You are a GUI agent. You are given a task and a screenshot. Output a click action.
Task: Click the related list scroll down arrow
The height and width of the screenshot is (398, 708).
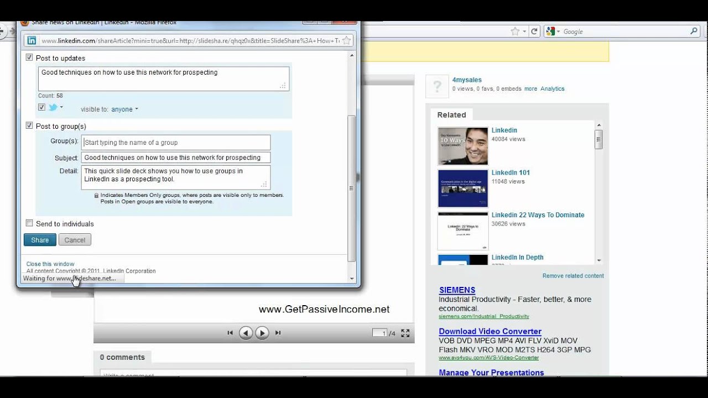pyautogui.click(x=598, y=260)
